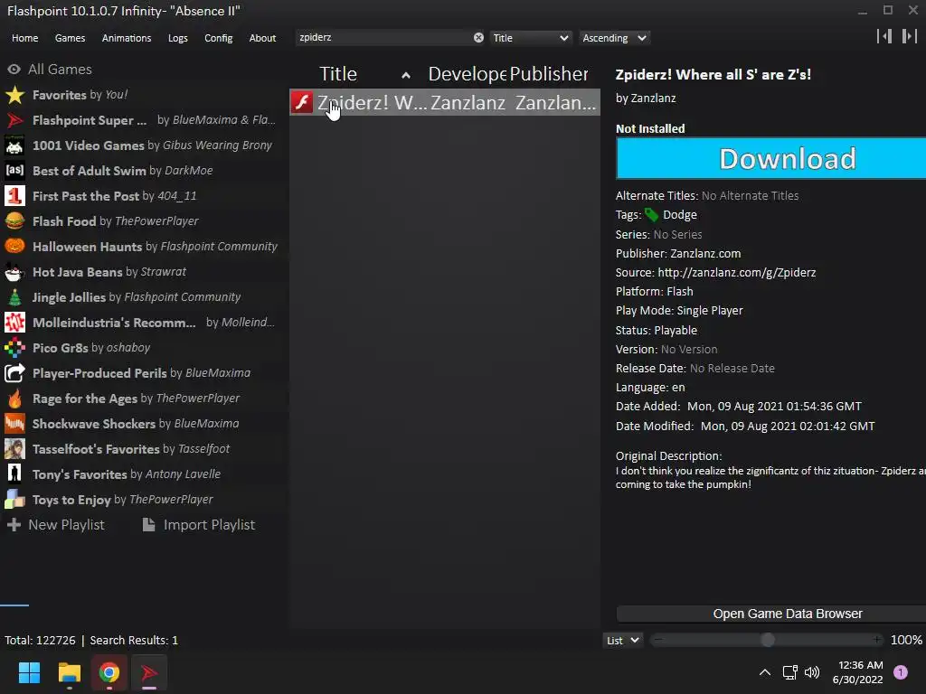Viewport: 926px width, 694px height.
Task: Open the Logs tab
Action: pyautogui.click(x=178, y=38)
